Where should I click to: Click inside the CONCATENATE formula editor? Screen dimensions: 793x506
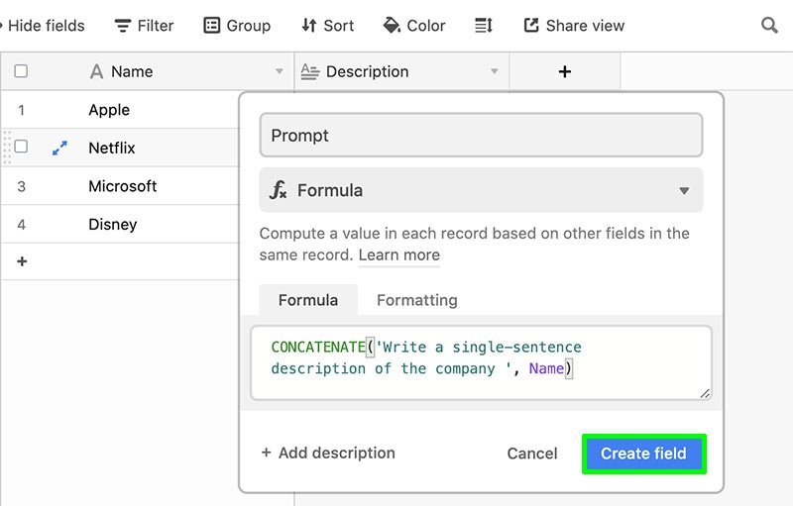481,362
